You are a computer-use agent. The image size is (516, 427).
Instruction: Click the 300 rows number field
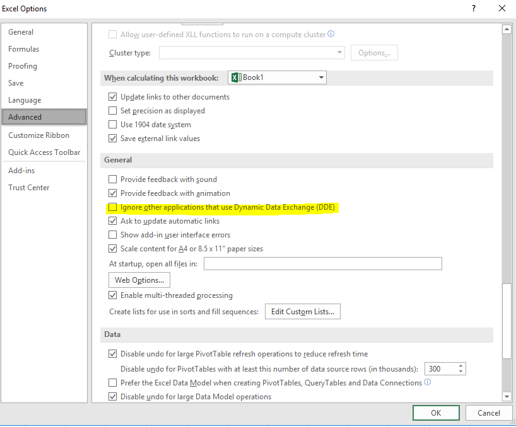(x=441, y=369)
